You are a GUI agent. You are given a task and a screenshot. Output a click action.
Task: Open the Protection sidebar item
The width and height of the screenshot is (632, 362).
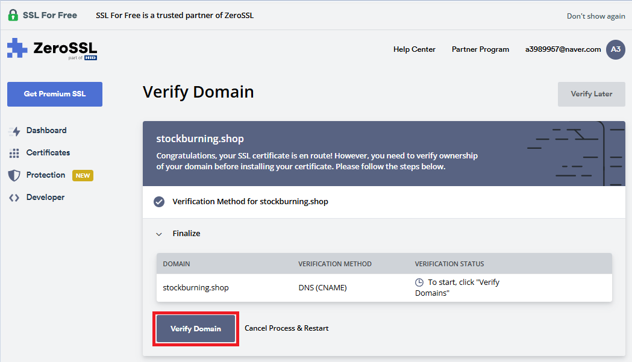[x=46, y=175]
